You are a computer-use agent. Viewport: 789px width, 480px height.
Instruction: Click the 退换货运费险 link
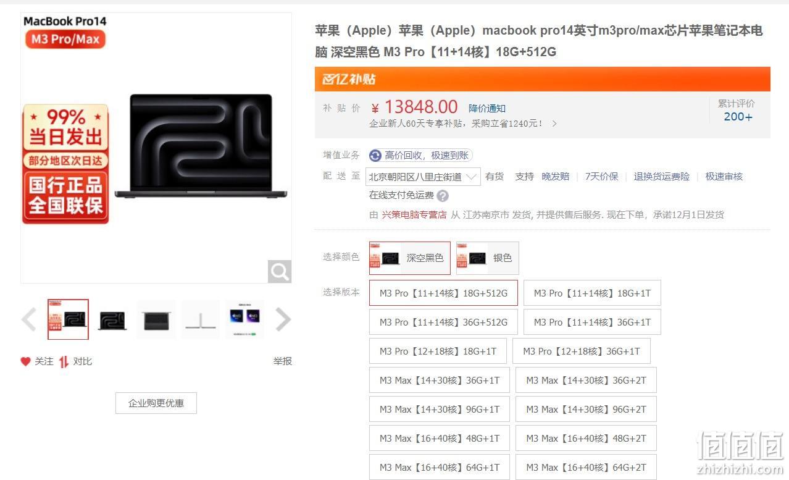(x=662, y=177)
